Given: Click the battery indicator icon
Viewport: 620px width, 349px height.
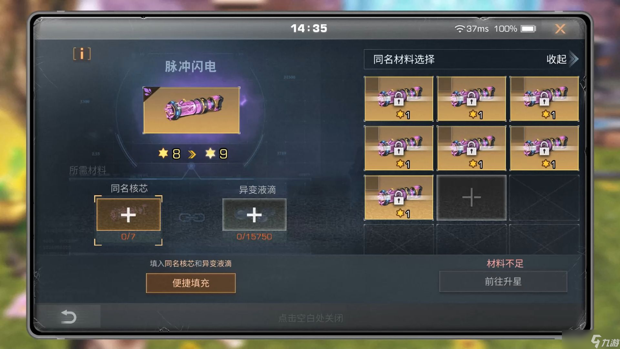Looking at the screenshot, I should [x=528, y=29].
